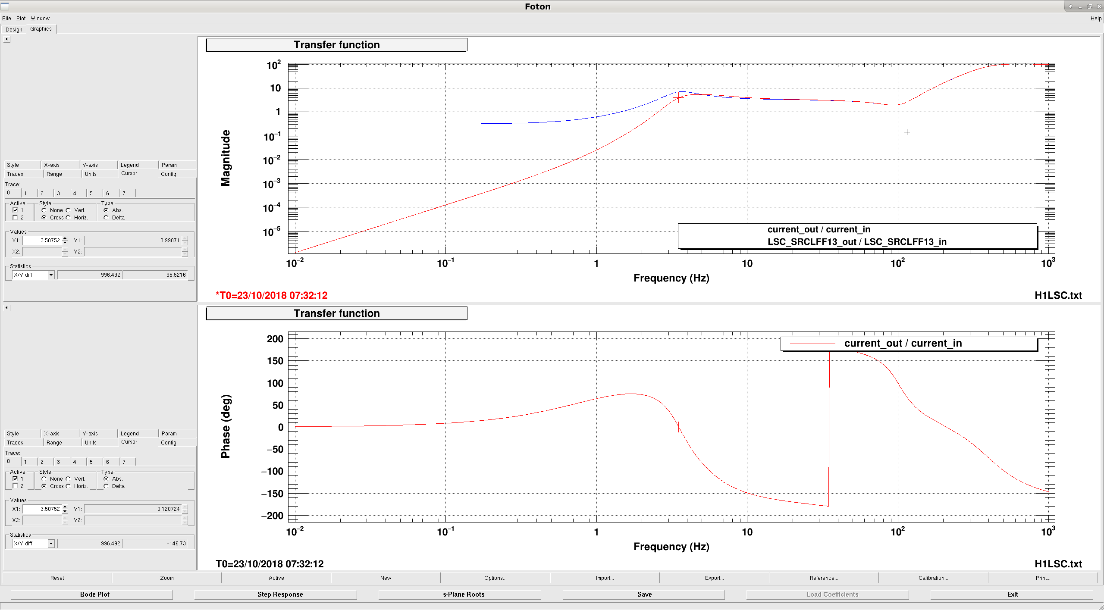This screenshot has width=1104, height=610.
Task: Select Delta cursor type in lower panel
Action: pos(106,486)
